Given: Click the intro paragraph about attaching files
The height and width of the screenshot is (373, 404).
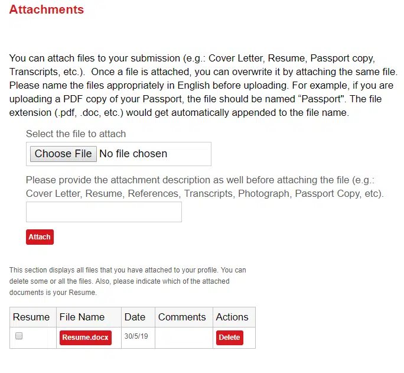Looking at the screenshot, I should point(204,85).
